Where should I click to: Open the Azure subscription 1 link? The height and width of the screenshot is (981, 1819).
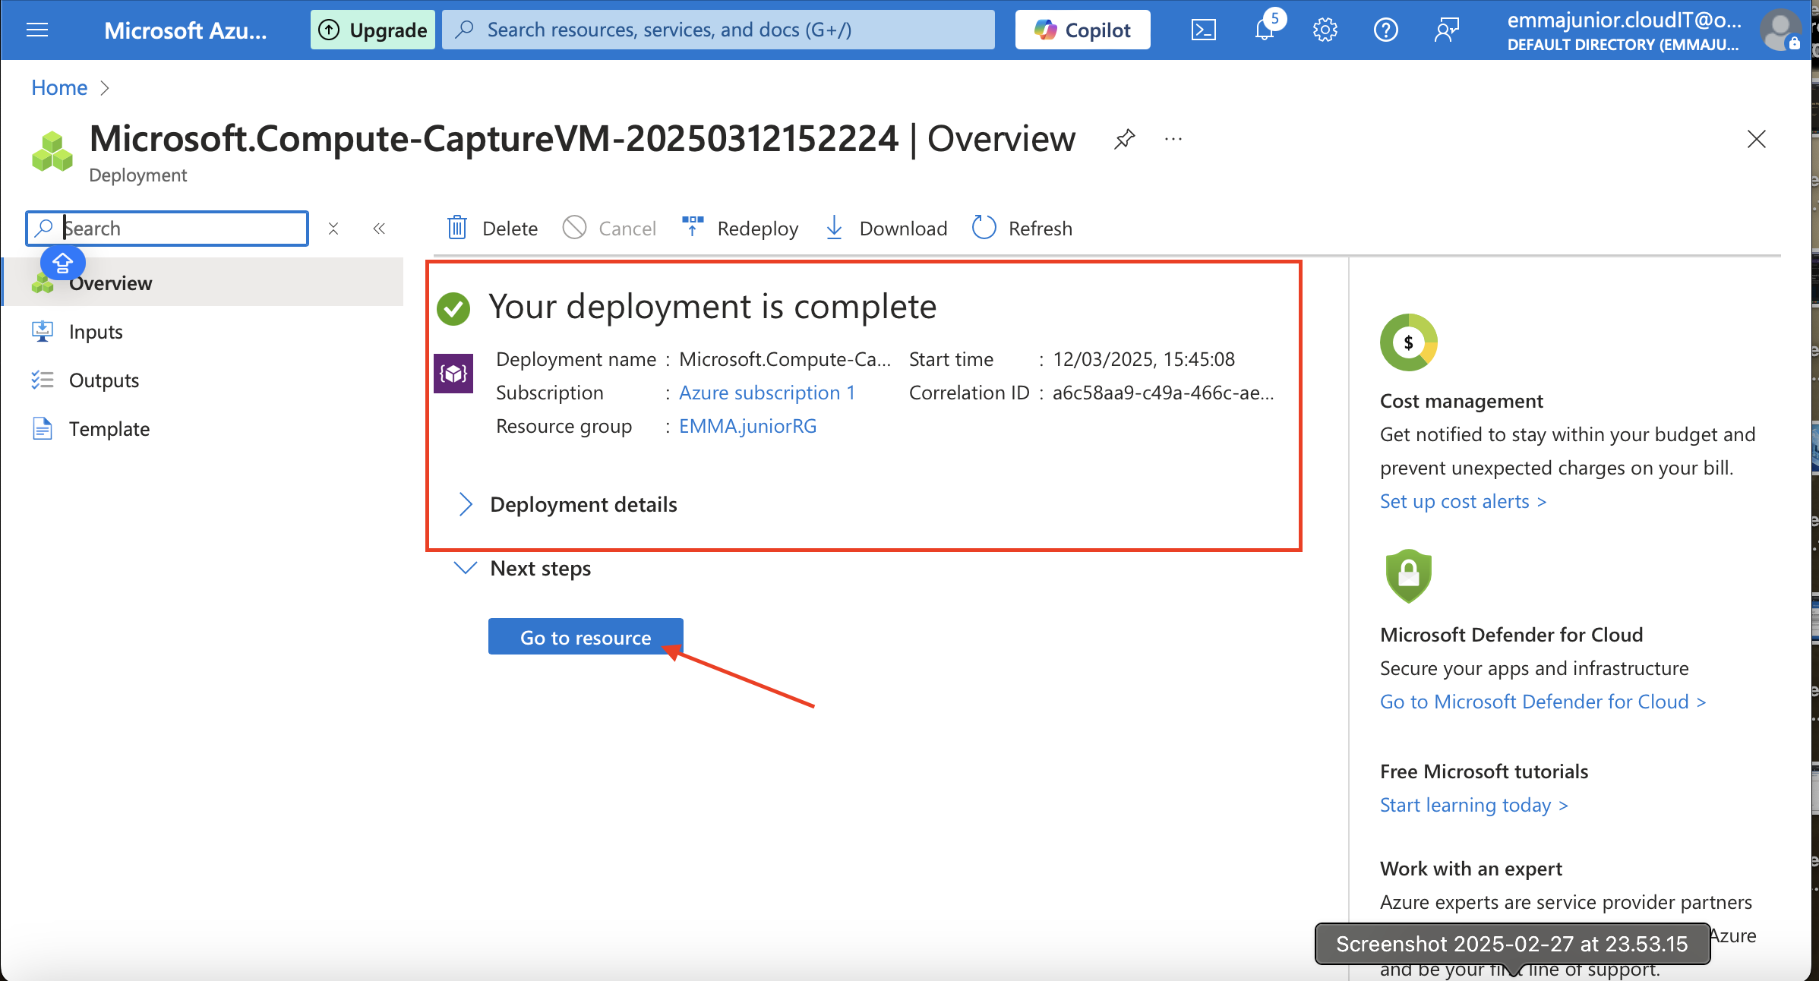(767, 393)
